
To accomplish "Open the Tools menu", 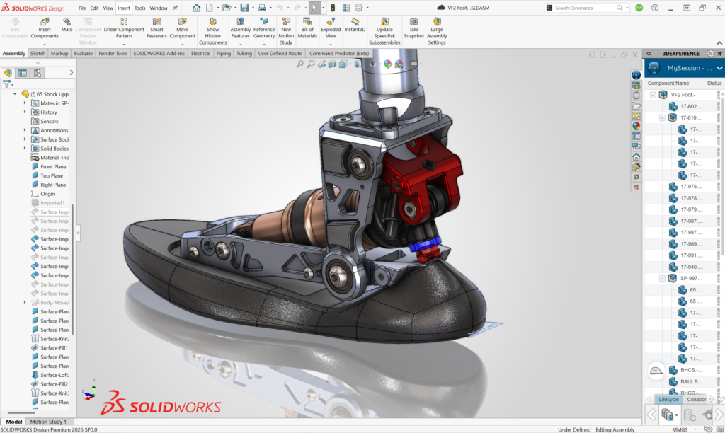I will 139,8.
